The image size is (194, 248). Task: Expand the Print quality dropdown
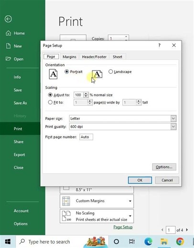coord(173,126)
